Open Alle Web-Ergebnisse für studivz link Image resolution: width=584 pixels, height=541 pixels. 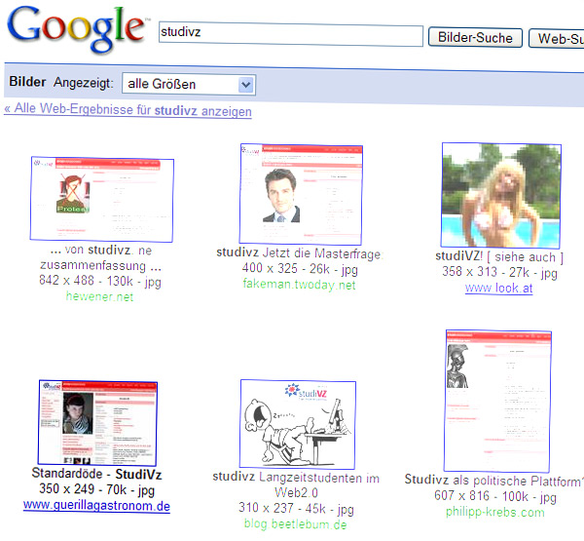pyautogui.click(x=128, y=111)
